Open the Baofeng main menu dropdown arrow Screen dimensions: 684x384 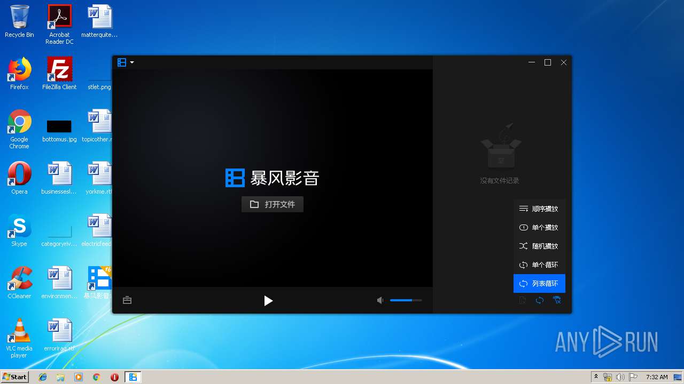pyautogui.click(x=132, y=62)
